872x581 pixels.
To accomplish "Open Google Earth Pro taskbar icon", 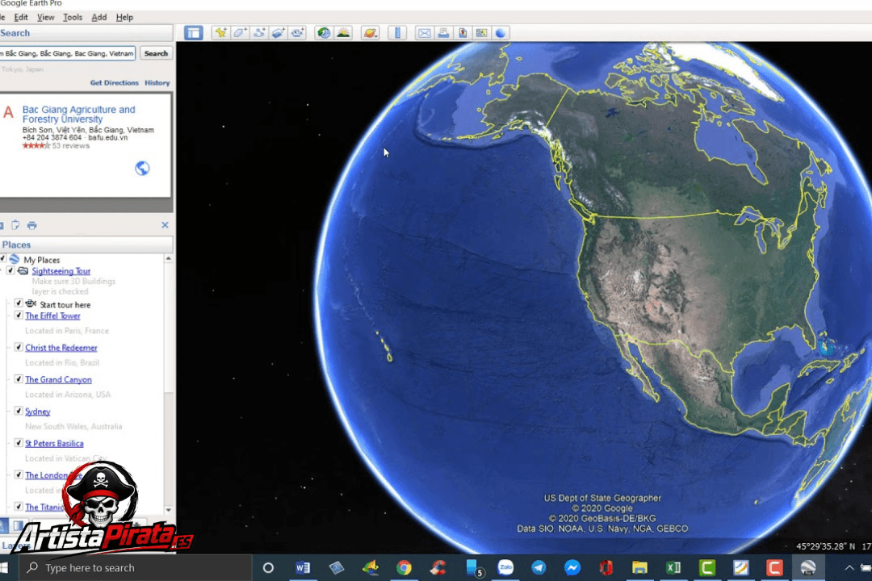I will [x=808, y=567].
